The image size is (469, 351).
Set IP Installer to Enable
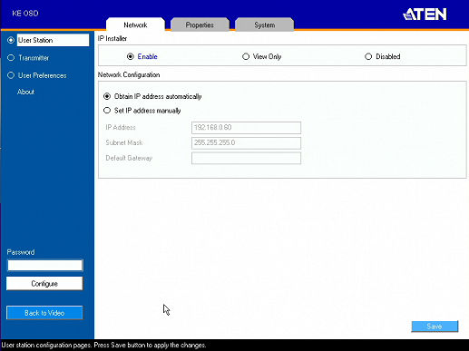pos(131,56)
